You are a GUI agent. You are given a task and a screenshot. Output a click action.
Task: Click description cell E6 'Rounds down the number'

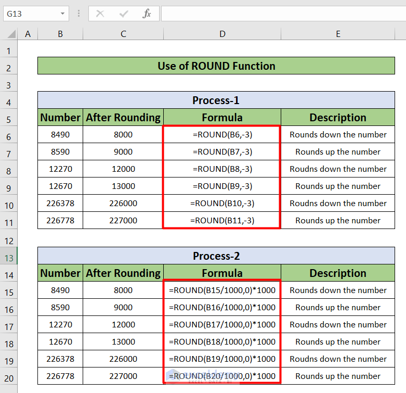[x=338, y=134]
